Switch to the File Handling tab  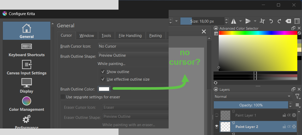[x=130, y=35]
